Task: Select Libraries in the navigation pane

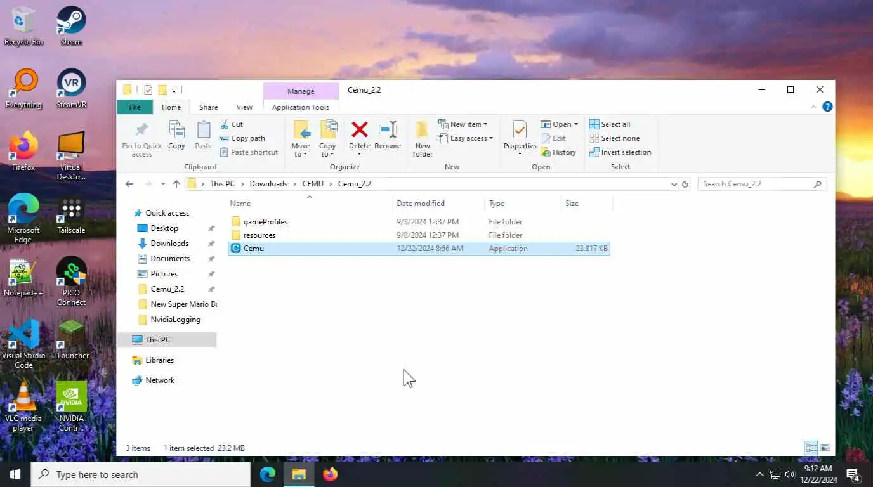Action: pyautogui.click(x=159, y=360)
